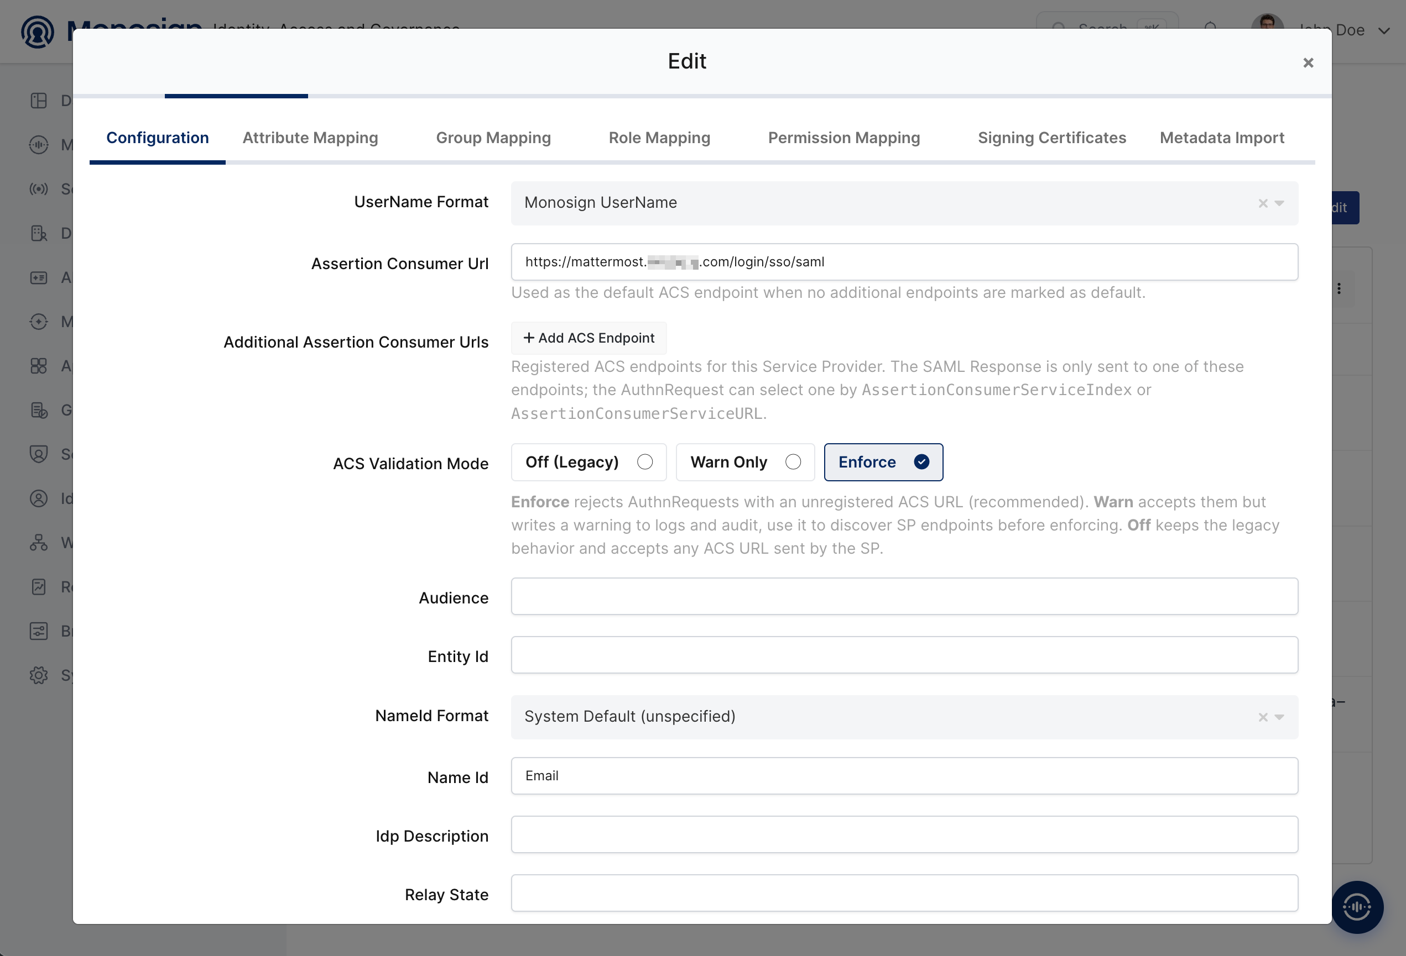Open the Dashboard icon in the sidebar

pyautogui.click(x=39, y=101)
